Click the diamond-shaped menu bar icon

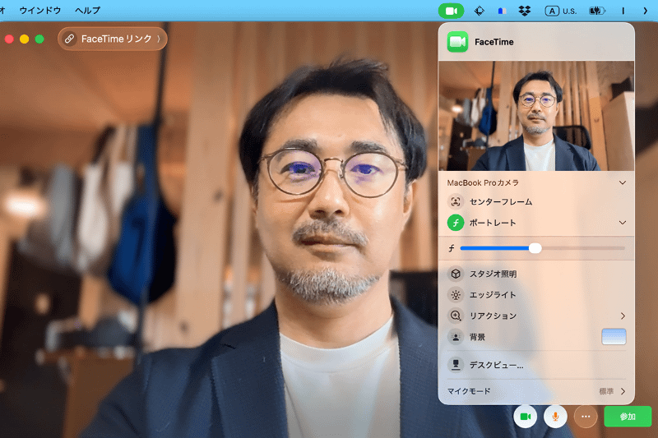coord(480,11)
